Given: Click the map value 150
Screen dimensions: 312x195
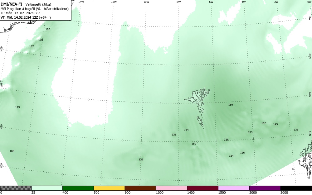Looking at the screenshot, I should tap(194, 144).
